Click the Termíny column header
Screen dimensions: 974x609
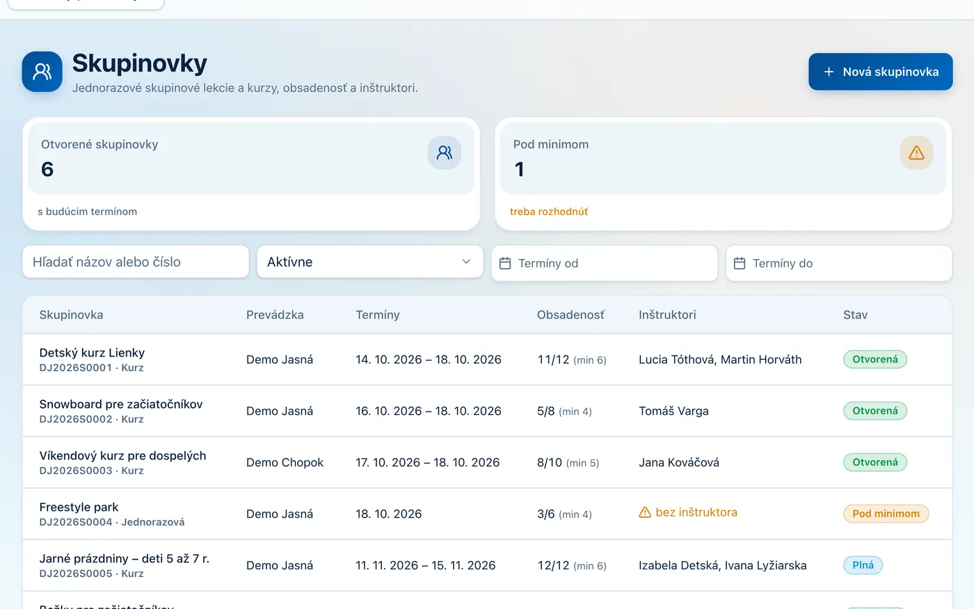pos(378,315)
